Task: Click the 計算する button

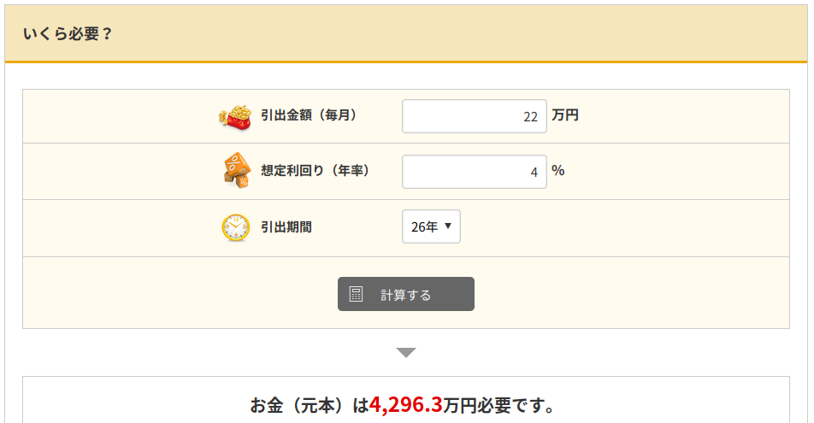Action: coord(406,294)
